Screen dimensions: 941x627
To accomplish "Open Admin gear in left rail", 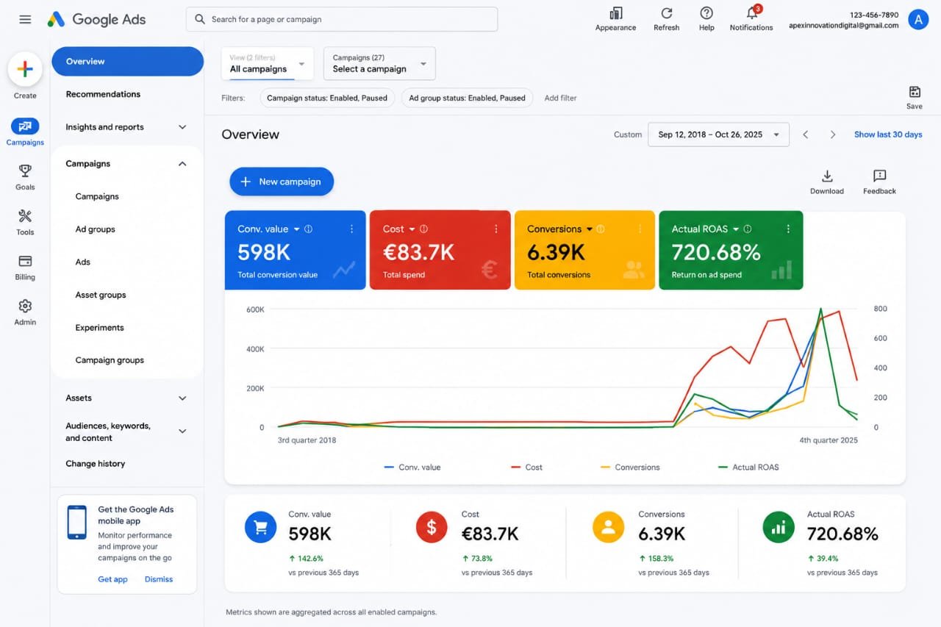I will coord(25,306).
